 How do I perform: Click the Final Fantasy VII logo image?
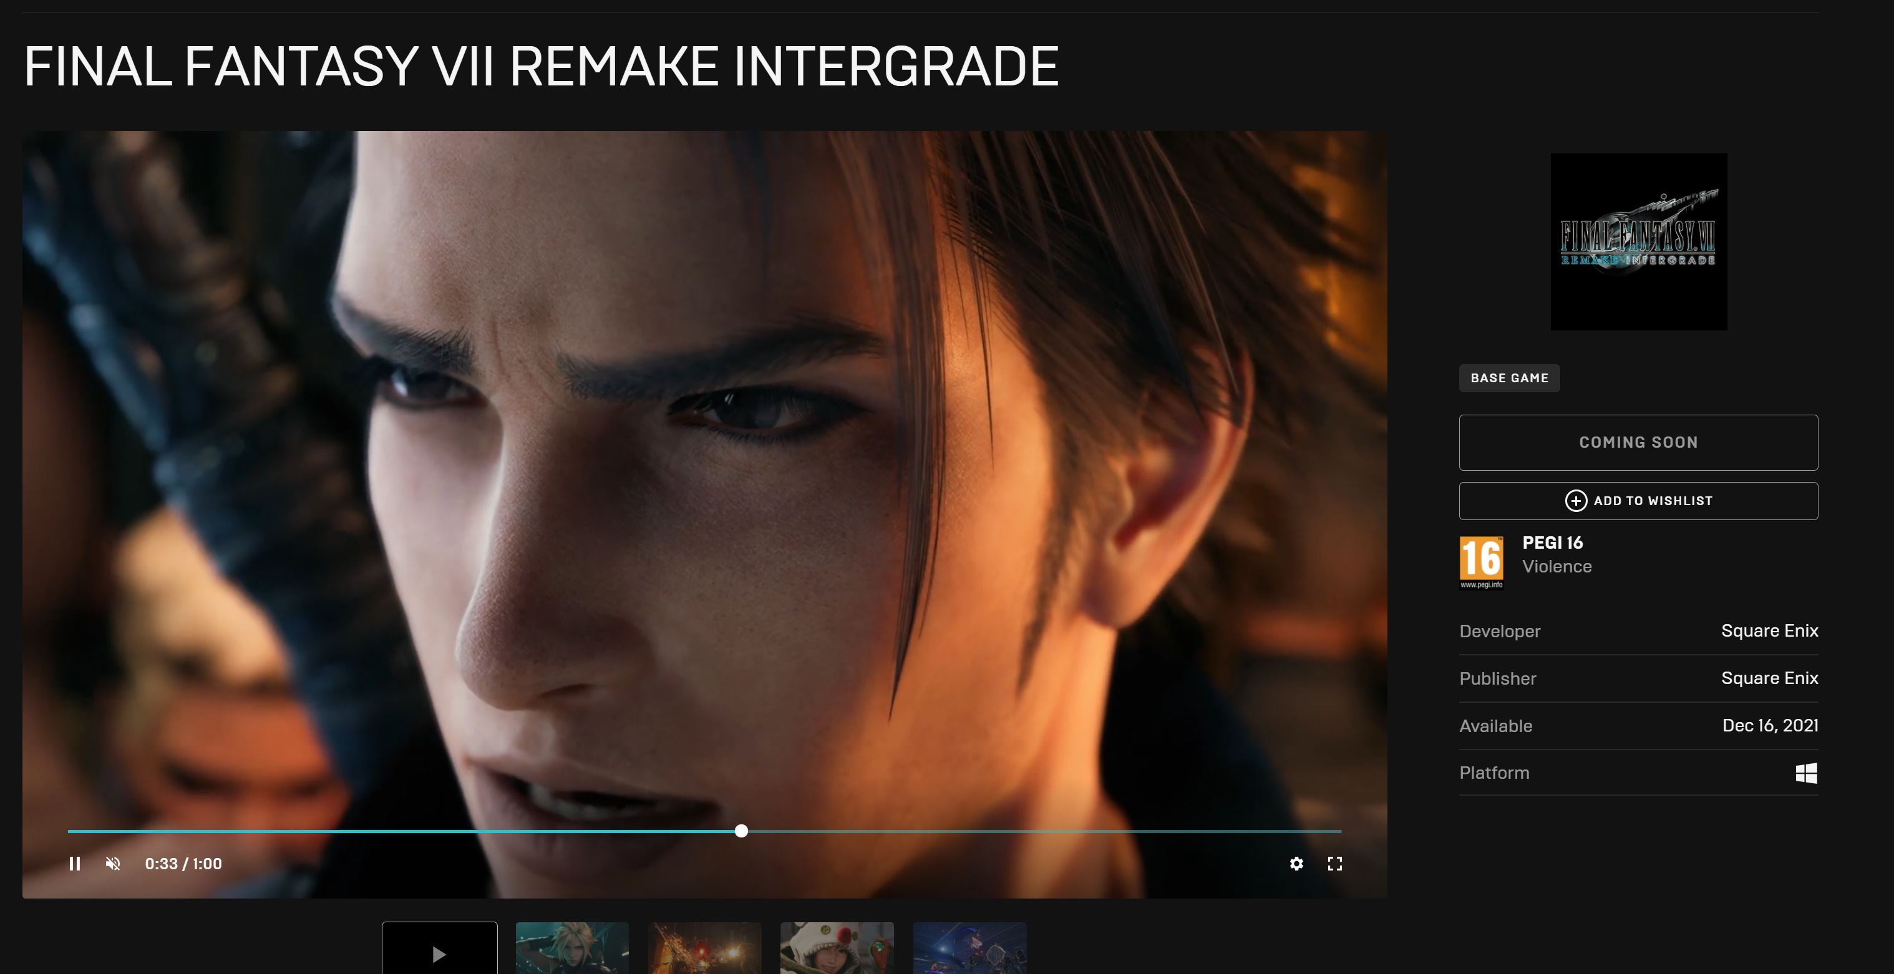pyautogui.click(x=1639, y=241)
